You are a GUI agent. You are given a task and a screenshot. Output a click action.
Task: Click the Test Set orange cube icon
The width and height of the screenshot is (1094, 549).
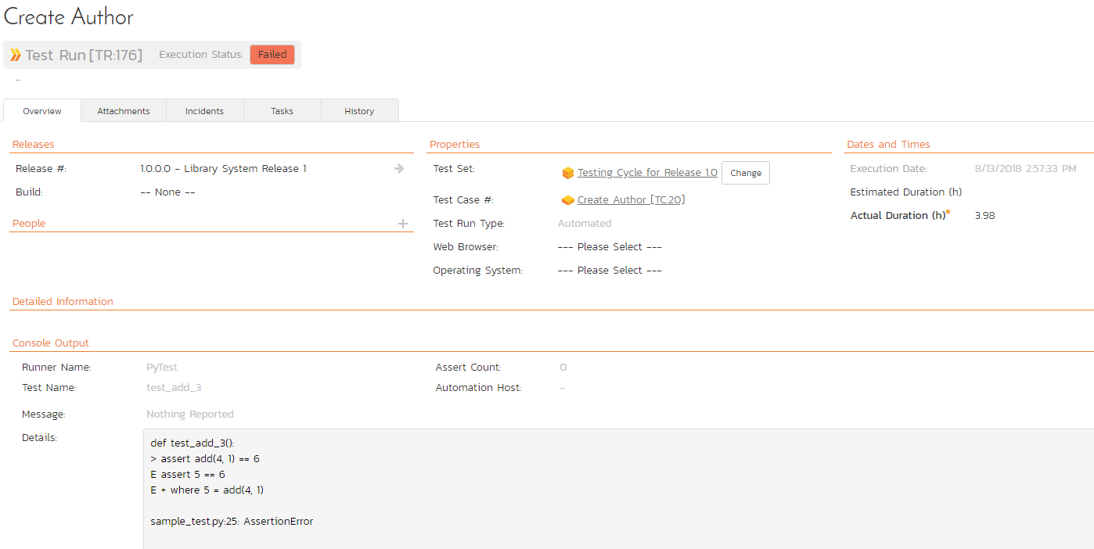tap(568, 174)
